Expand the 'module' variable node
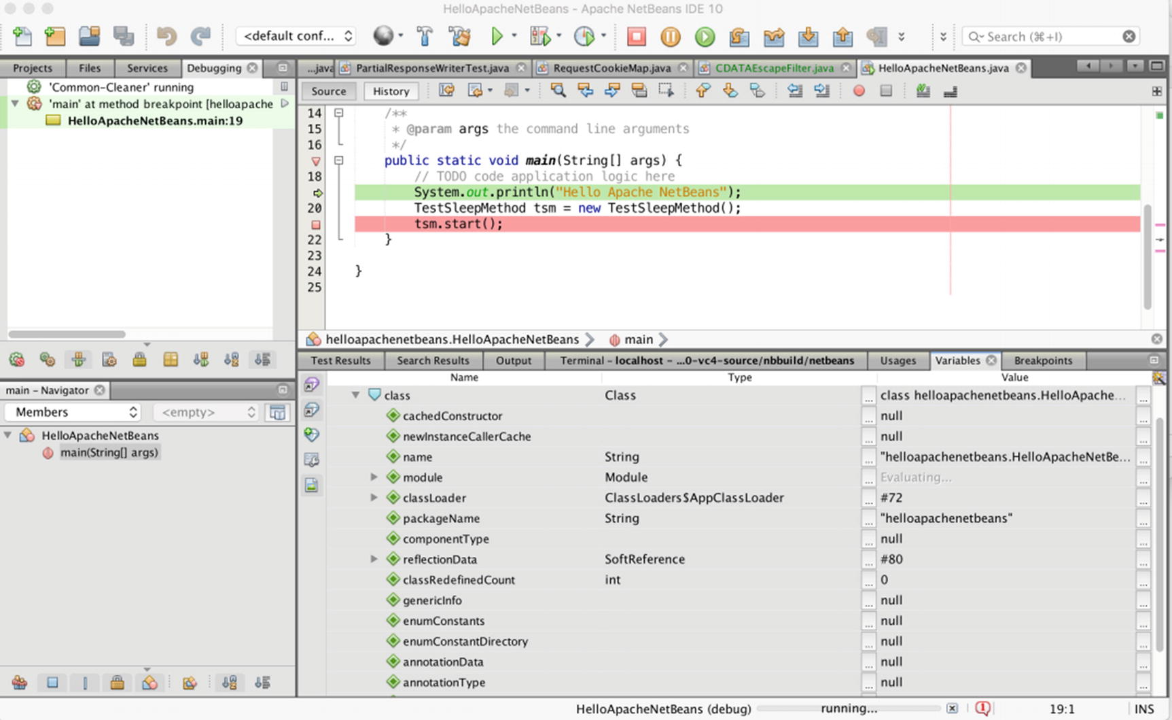 (374, 477)
